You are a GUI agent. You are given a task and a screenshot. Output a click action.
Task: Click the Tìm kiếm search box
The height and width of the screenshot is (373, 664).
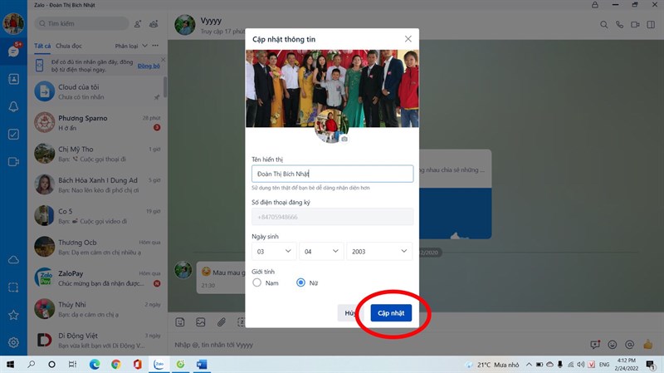(x=81, y=23)
